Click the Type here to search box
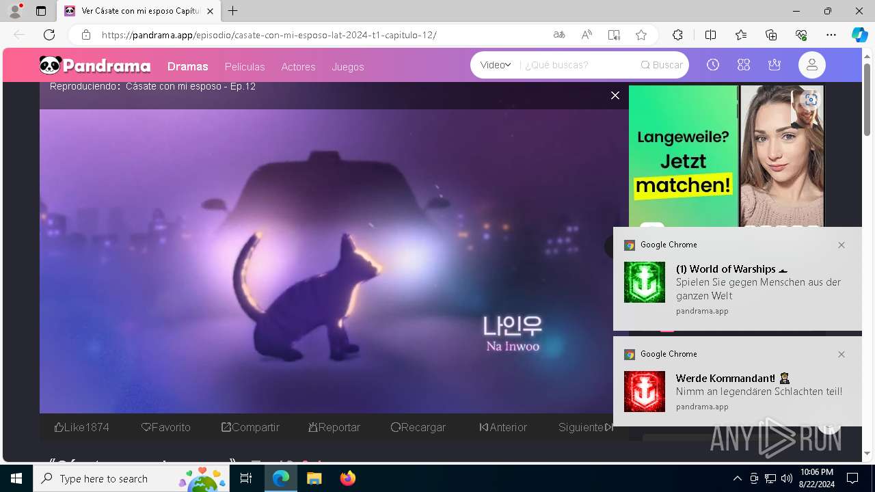This screenshot has width=875, height=492. [x=131, y=478]
